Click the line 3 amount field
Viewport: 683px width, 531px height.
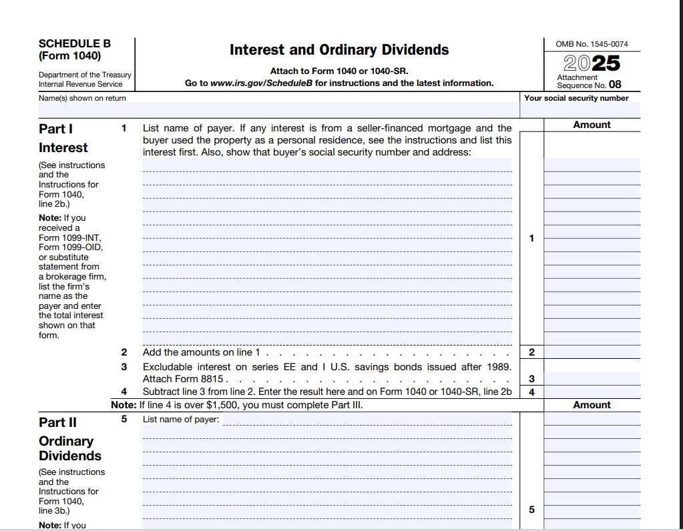[x=592, y=379]
